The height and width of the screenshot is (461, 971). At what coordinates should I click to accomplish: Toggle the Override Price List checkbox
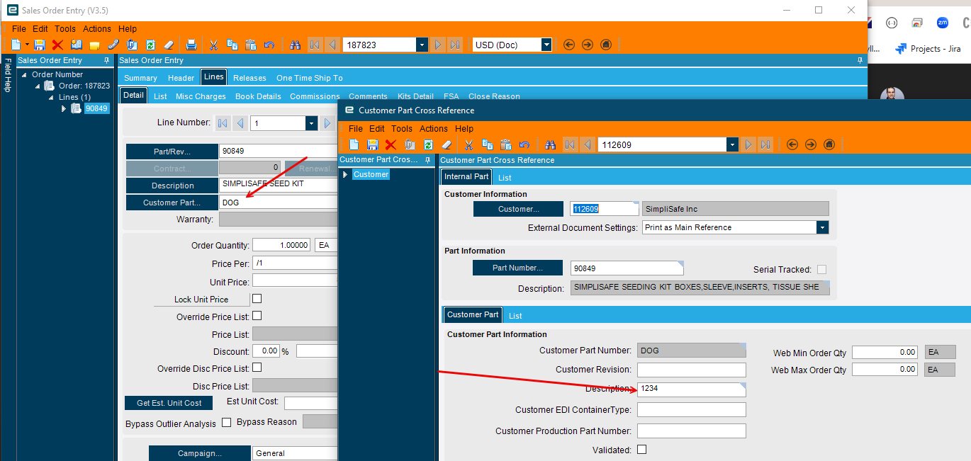pyautogui.click(x=257, y=316)
